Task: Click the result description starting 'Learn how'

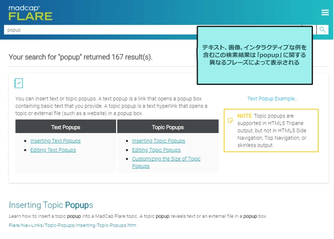Action: (x=138, y=216)
